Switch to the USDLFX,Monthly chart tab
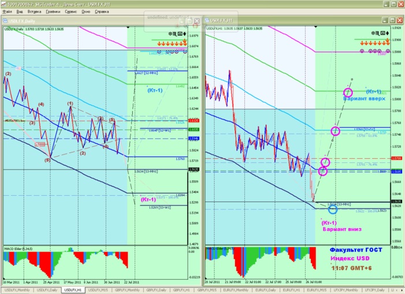The image size is (405, 294). coord(17,290)
